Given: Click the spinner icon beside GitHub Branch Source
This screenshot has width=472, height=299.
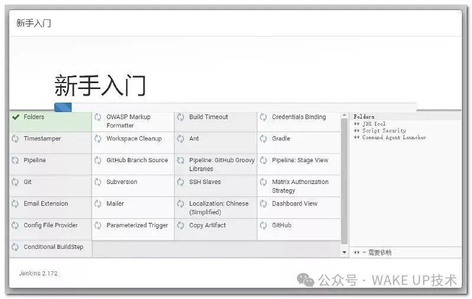Looking at the screenshot, I should [x=98, y=160].
